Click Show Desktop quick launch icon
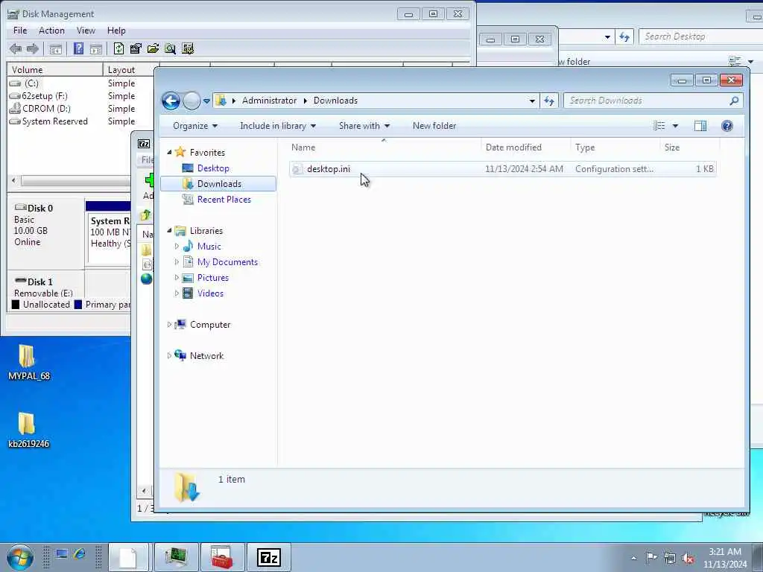Screen dimensions: 763x572 61,554
